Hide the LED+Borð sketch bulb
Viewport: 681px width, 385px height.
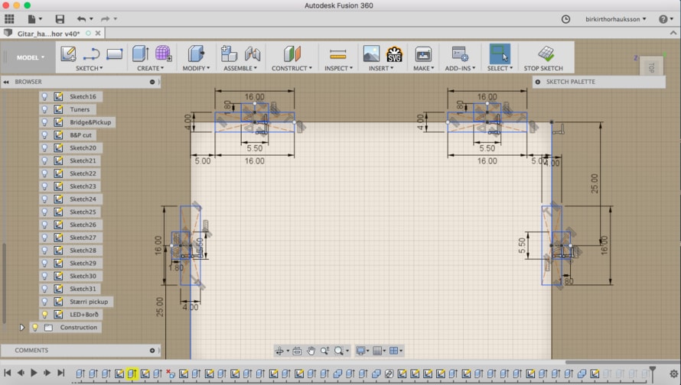[44, 314]
